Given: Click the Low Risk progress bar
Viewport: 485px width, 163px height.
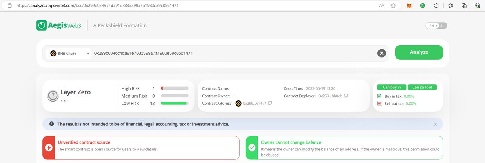Looking at the screenshot, I should (x=175, y=104).
